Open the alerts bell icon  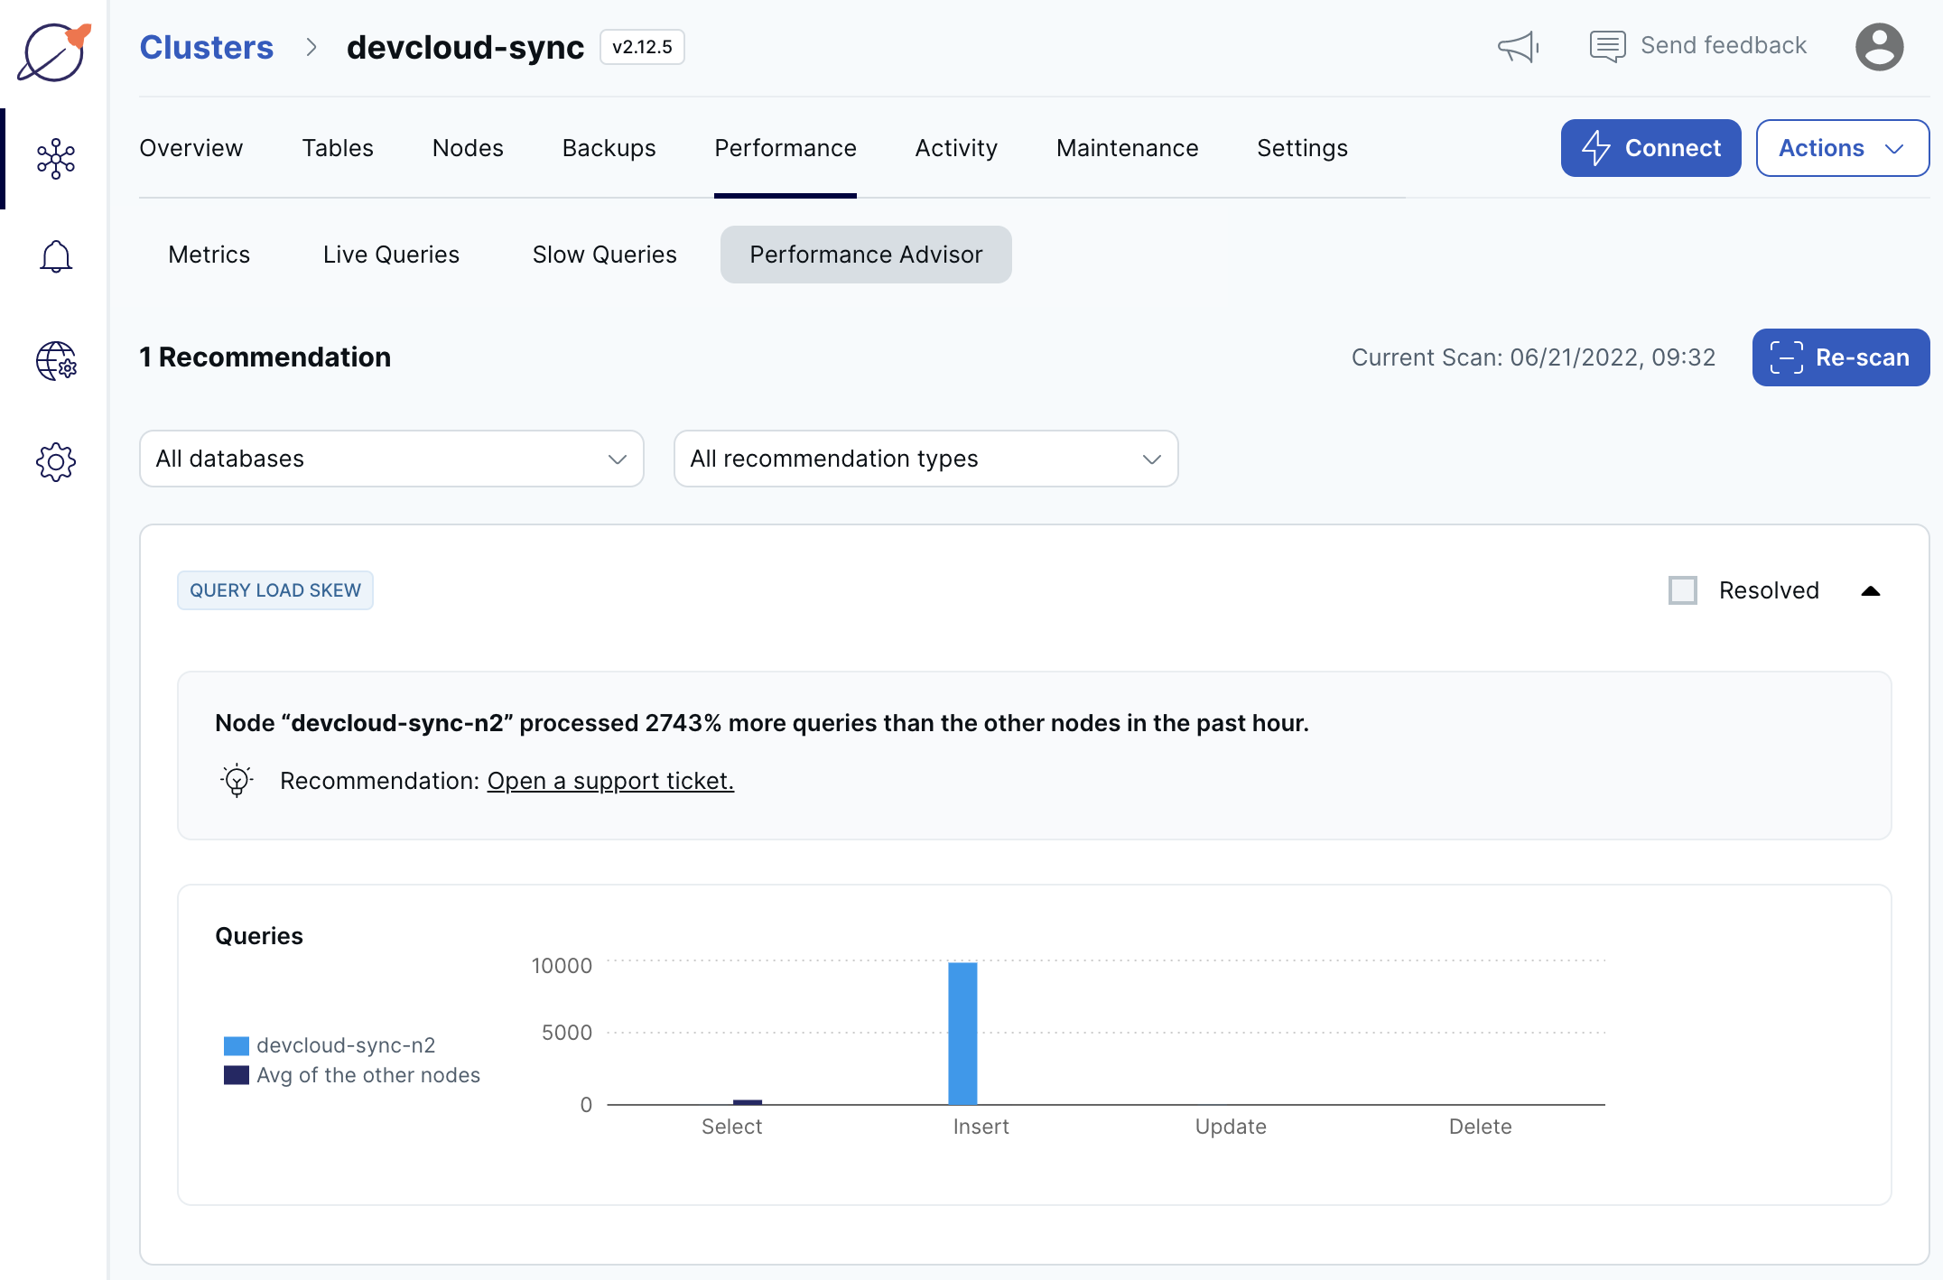tap(56, 256)
